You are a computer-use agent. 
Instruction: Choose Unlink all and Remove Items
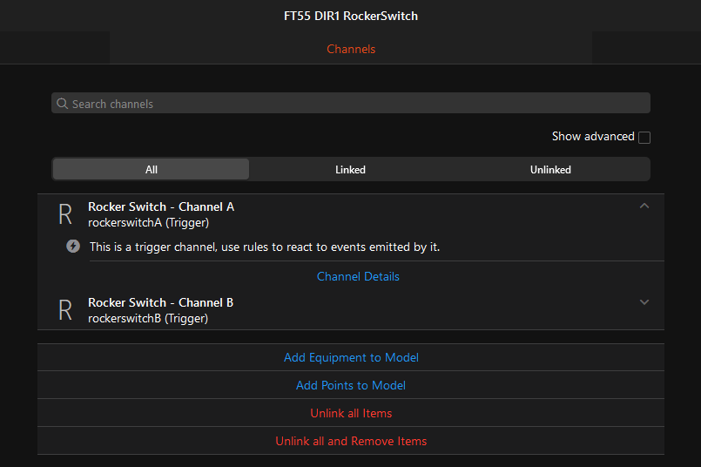click(351, 441)
